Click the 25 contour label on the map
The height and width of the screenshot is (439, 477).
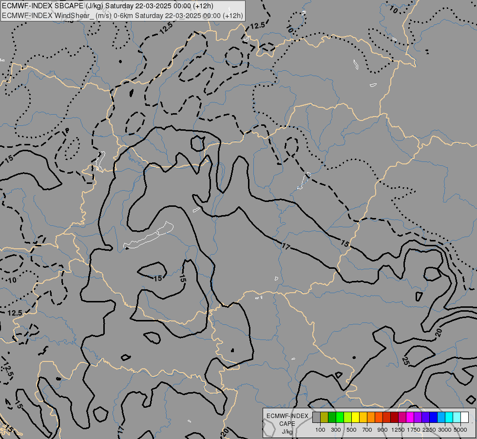click(405, 361)
